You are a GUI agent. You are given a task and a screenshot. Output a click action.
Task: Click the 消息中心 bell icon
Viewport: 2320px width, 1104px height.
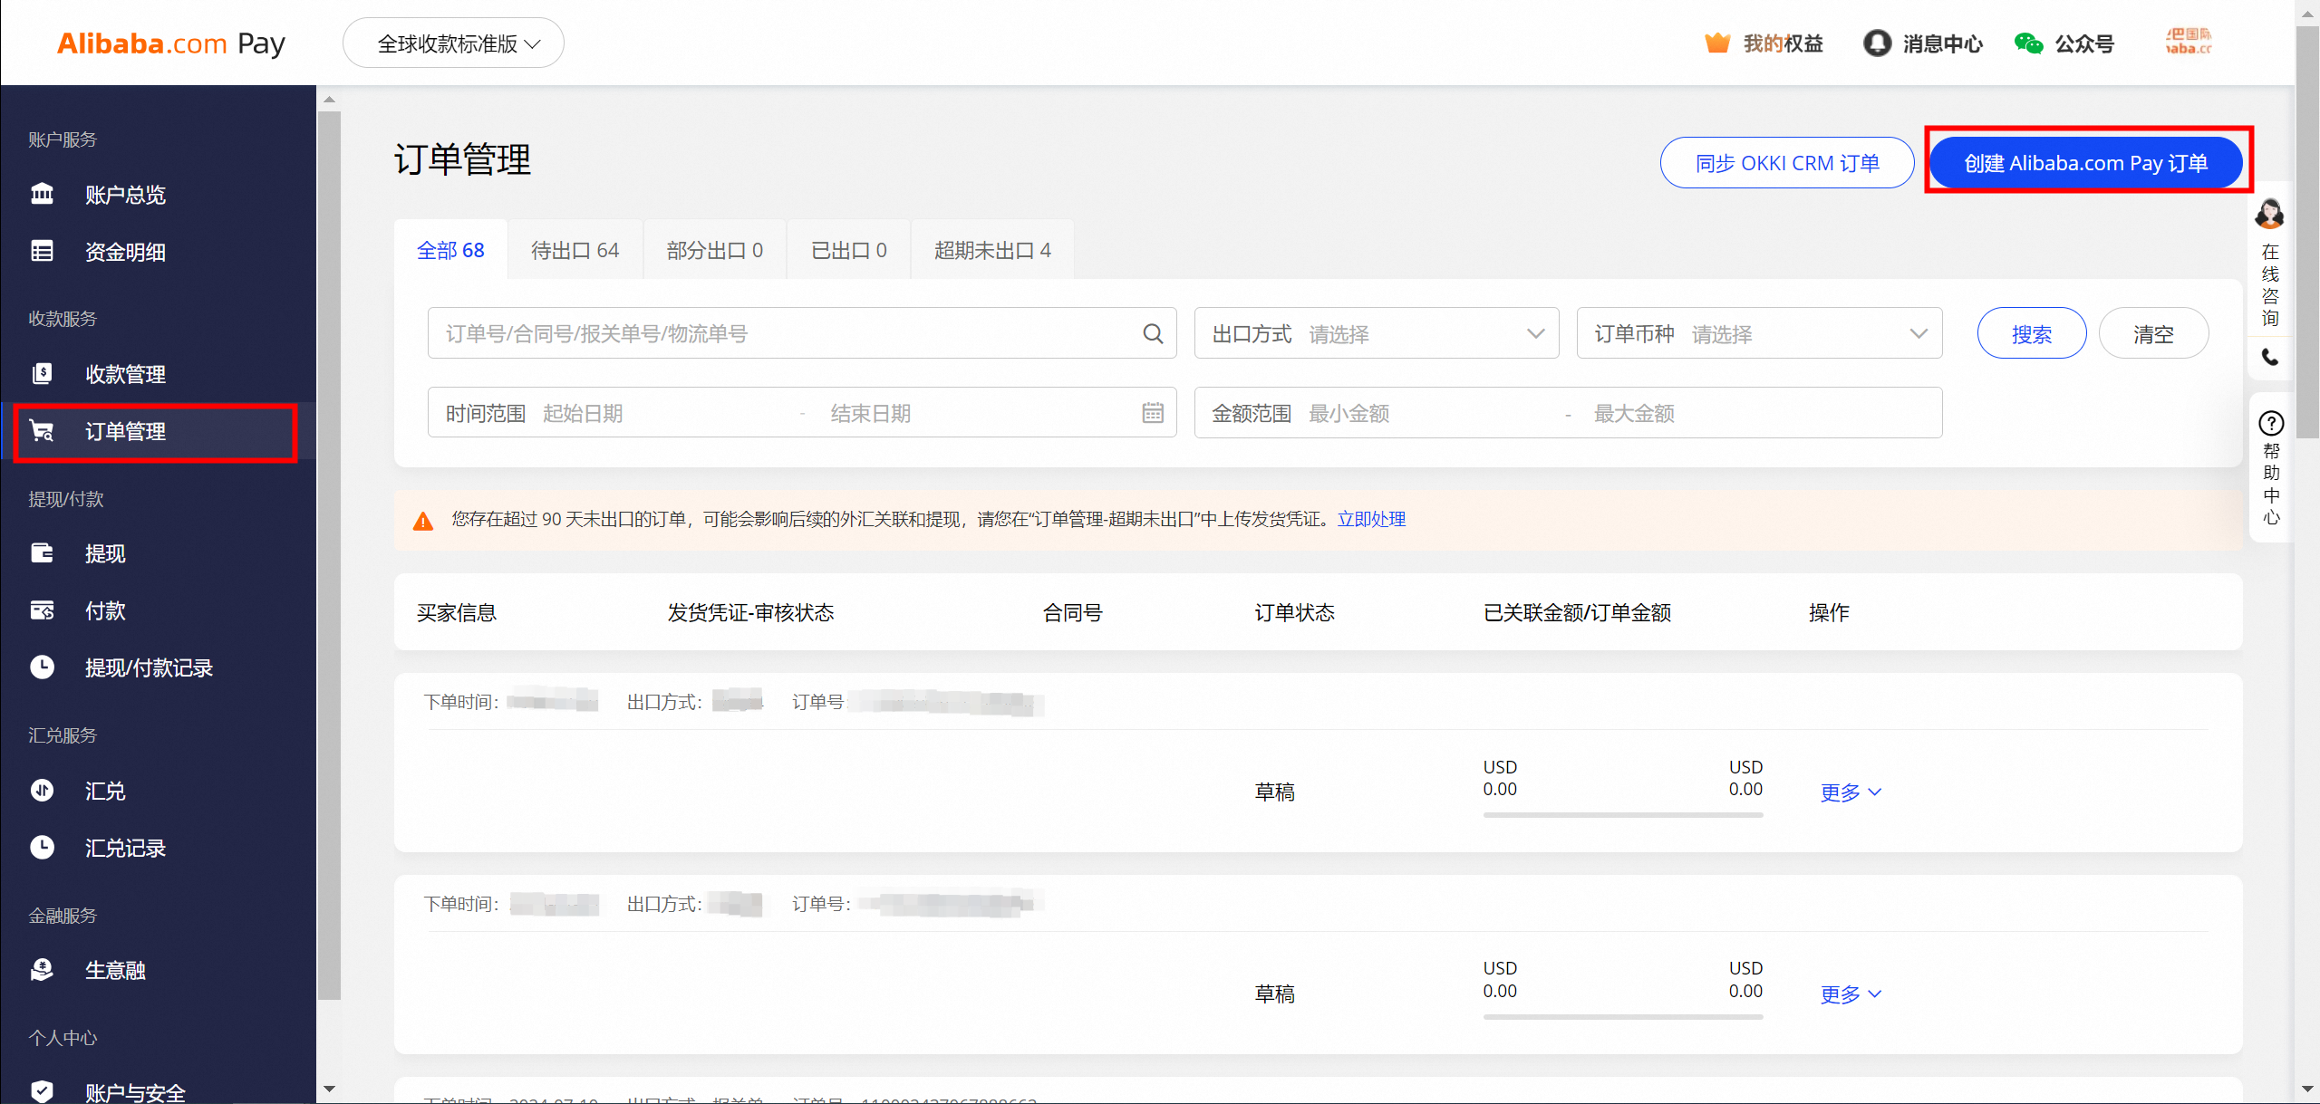(1877, 43)
